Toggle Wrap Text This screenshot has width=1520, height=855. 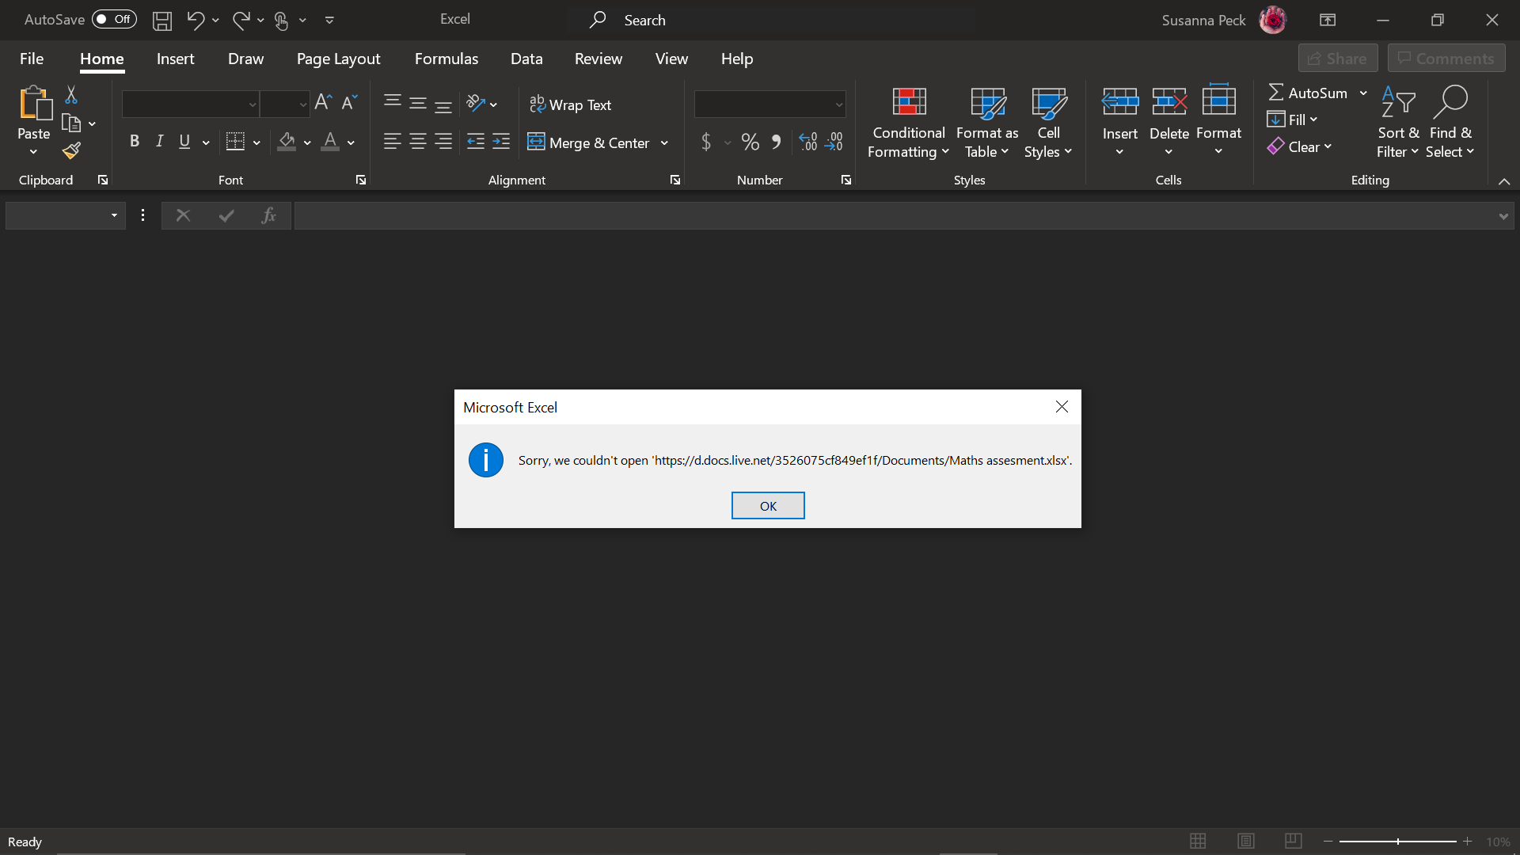(x=570, y=104)
